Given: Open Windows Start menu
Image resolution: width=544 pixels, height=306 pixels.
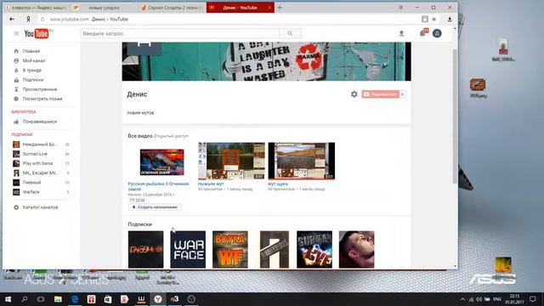Looking at the screenshot, I should (x=8, y=299).
